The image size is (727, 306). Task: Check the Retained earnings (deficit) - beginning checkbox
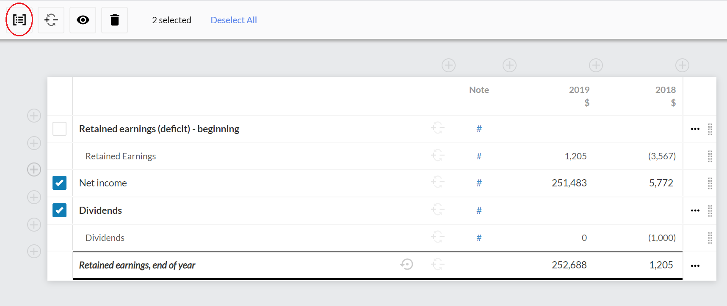[x=60, y=128]
